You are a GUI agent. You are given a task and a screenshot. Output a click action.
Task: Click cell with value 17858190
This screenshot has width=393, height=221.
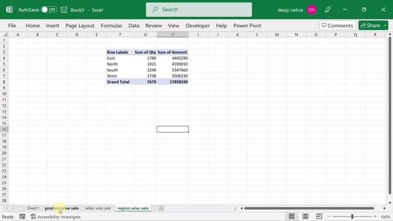(x=173, y=82)
